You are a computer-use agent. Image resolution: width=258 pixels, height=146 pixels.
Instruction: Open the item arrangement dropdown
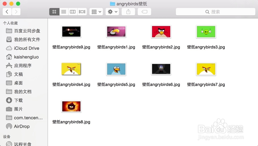point(96,12)
